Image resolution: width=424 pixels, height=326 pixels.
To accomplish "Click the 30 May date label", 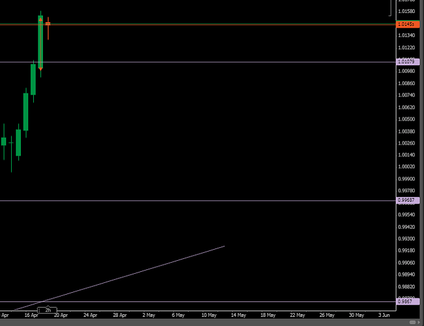I will pyautogui.click(x=356, y=315).
